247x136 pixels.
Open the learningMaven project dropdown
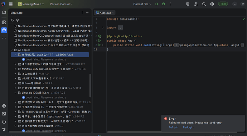click(31, 4)
